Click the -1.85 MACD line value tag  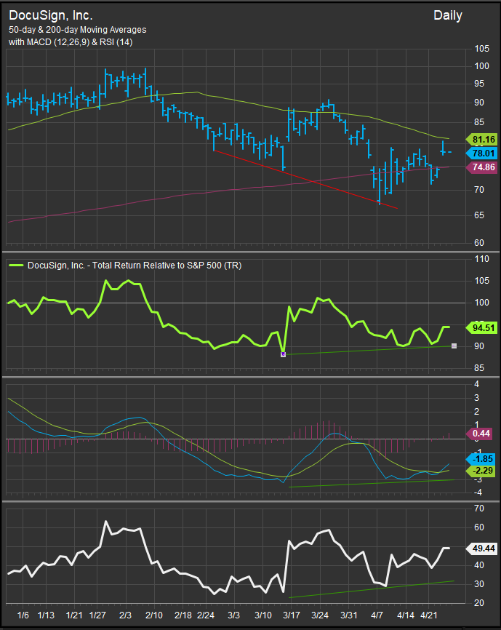481,459
